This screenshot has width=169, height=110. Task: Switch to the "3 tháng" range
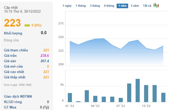tap(95, 6)
